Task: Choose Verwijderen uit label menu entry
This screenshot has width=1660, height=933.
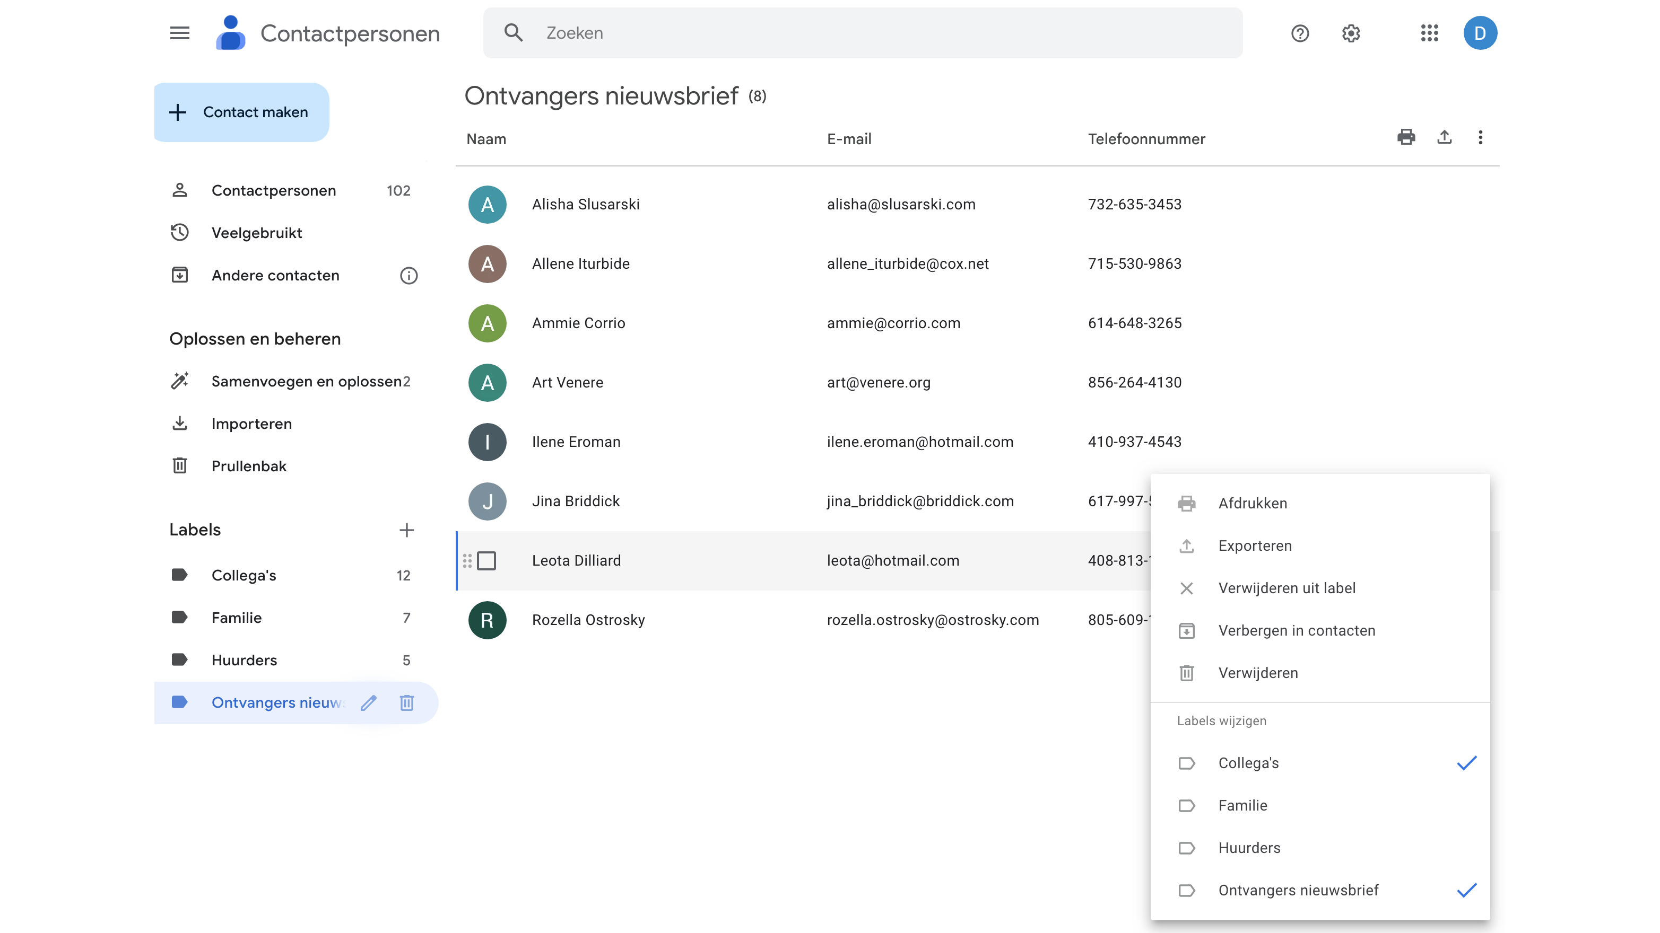Action: tap(1286, 588)
